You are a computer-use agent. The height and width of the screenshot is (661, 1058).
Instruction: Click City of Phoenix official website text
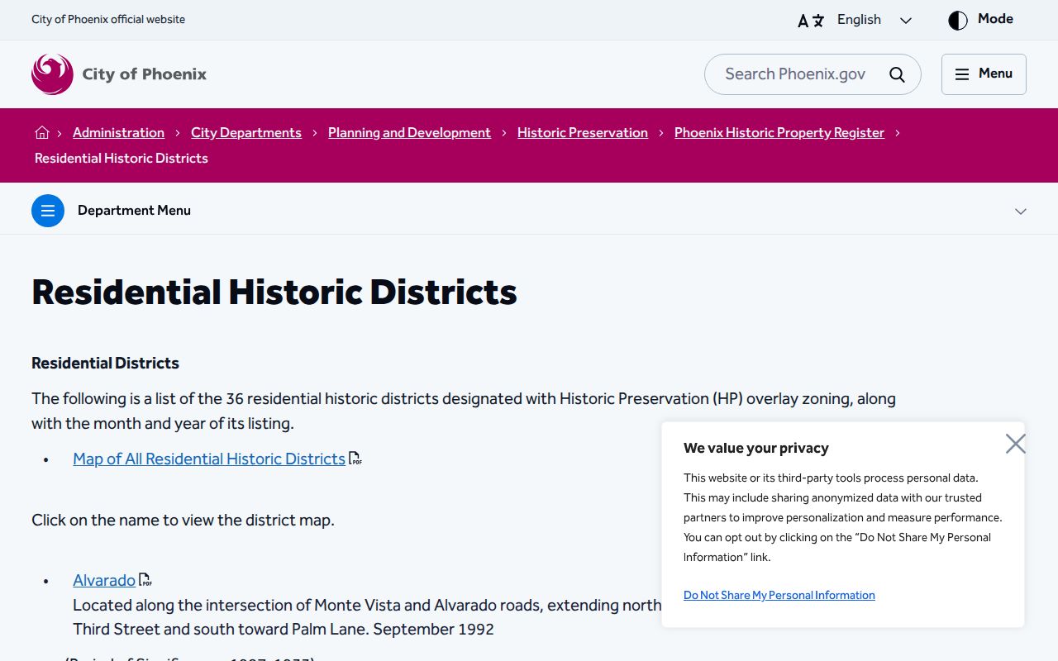(108, 19)
